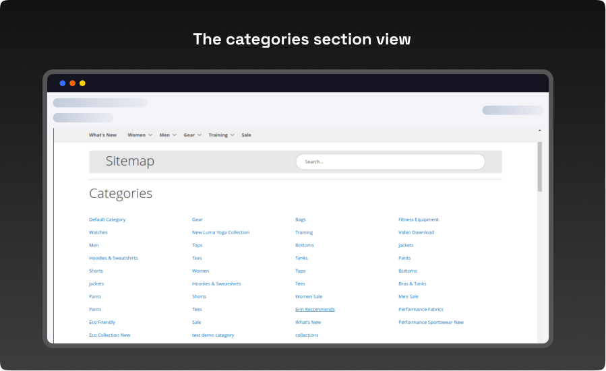The image size is (606, 371).
Task: Follow the Erin Recommends link
Action: [315, 310]
